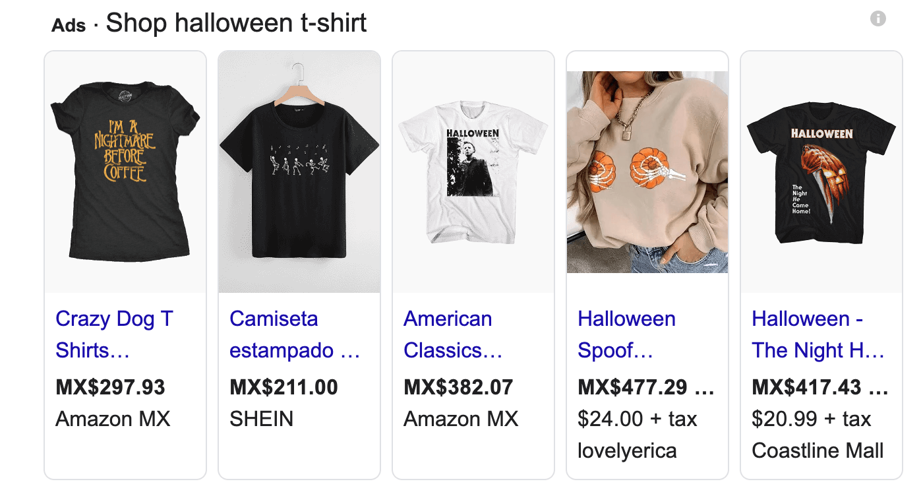Click the MX$297.93 price
This screenshot has height=496, width=923.
click(110, 387)
